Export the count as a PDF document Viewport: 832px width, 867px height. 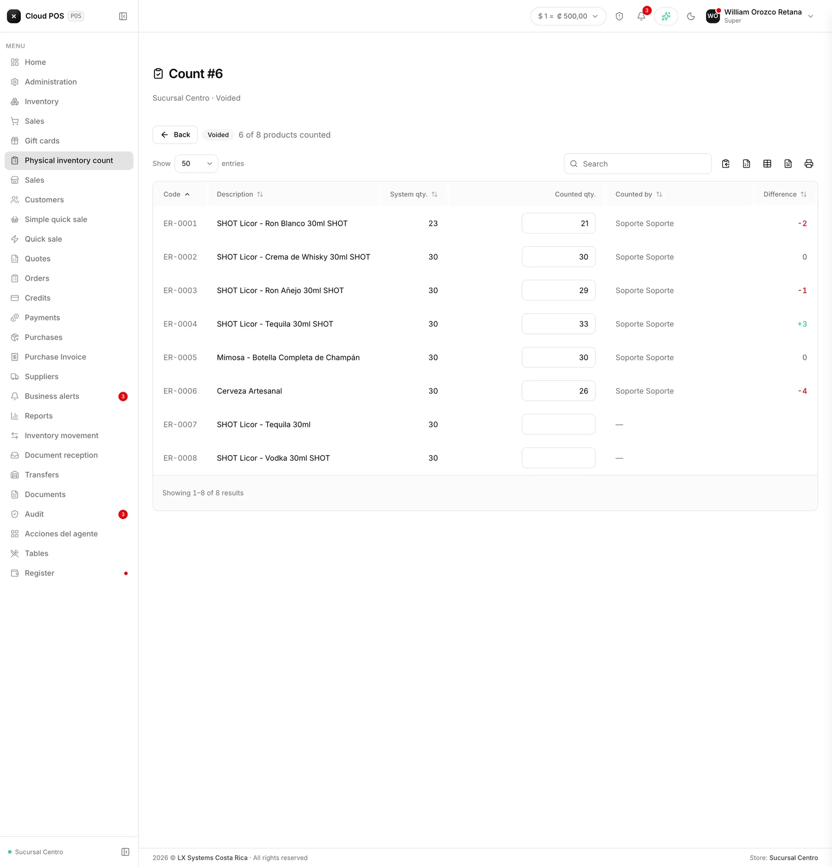coord(788,164)
